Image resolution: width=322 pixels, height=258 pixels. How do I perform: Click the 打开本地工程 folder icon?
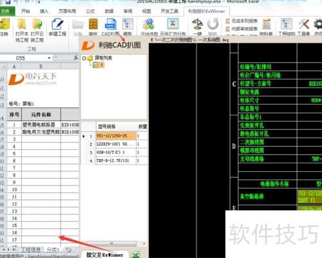pyautogui.click(x=22, y=24)
